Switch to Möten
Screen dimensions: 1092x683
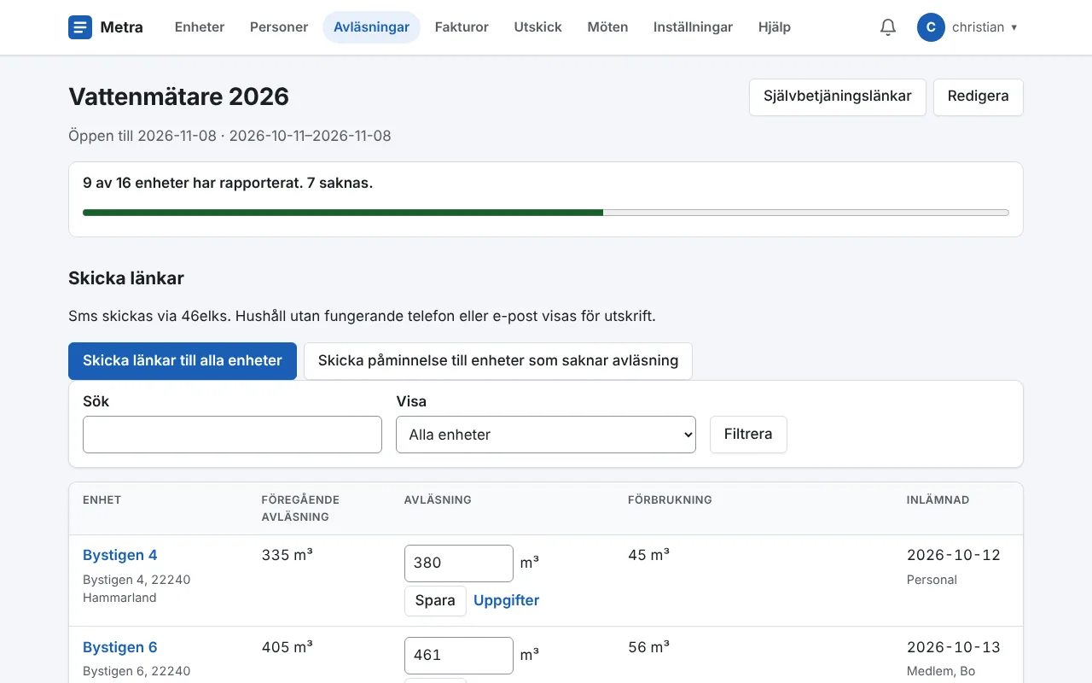coord(607,27)
